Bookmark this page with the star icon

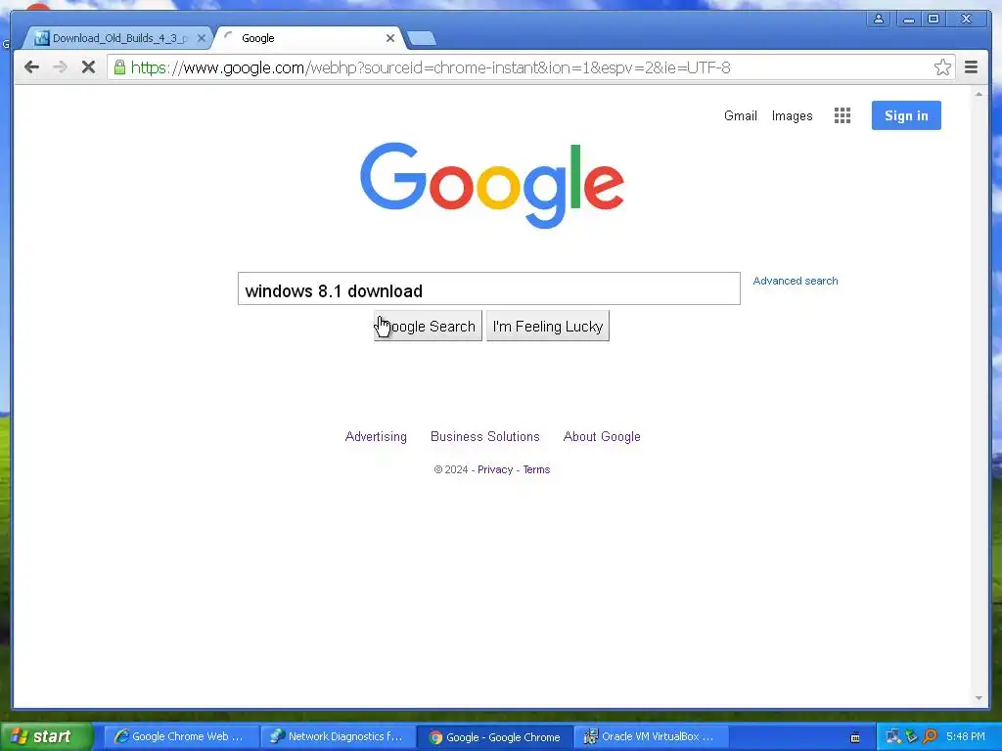pos(942,67)
